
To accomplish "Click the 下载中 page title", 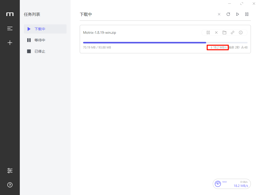I will (86, 14).
